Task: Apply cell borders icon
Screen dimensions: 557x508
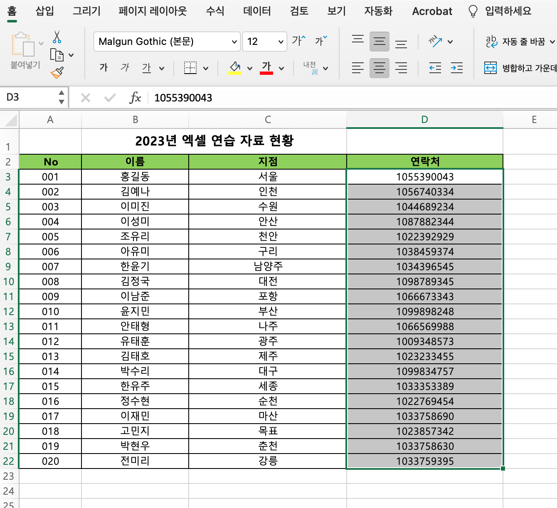Action: click(190, 68)
